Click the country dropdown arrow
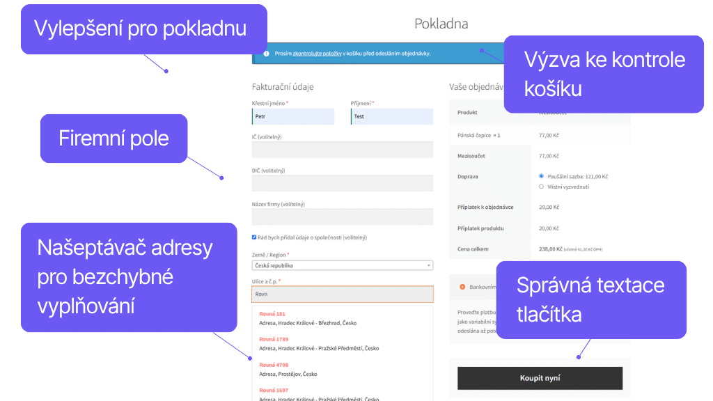Image resolution: width=713 pixels, height=401 pixels. tap(429, 265)
